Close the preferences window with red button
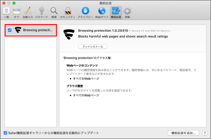This screenshot has width=211, height=139. (4, 3)
